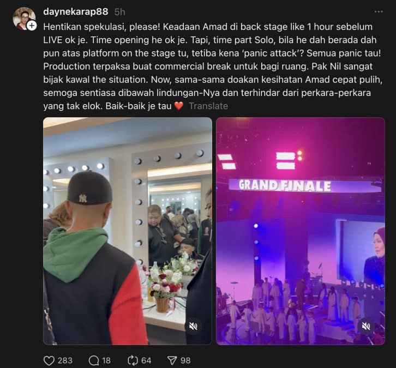This screenshot has width=396, height=368.
Task: Unmute the Grand Finale stage video
Action: [x=366, y=326]
